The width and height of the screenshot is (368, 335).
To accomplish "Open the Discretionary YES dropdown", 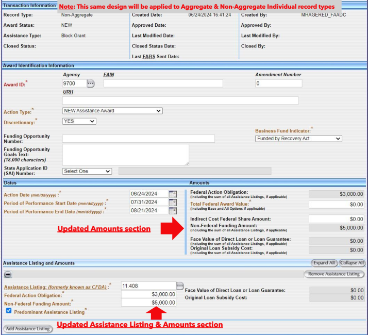I will click(x=79, y=121).
